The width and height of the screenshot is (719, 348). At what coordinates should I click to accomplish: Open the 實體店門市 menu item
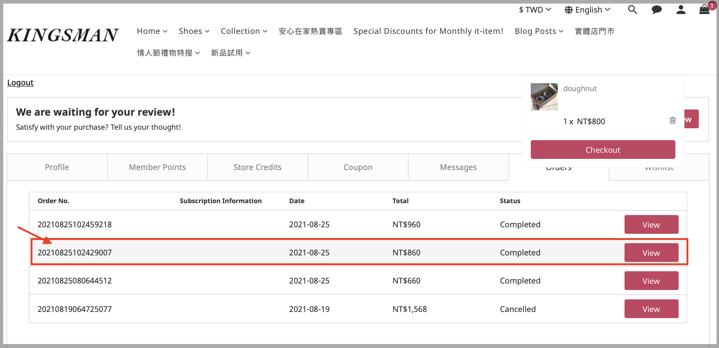pos(594,31)
